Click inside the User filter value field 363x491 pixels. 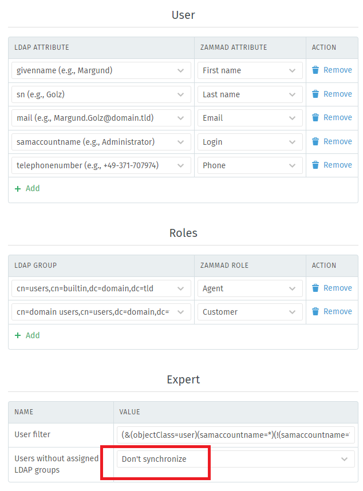235,434
